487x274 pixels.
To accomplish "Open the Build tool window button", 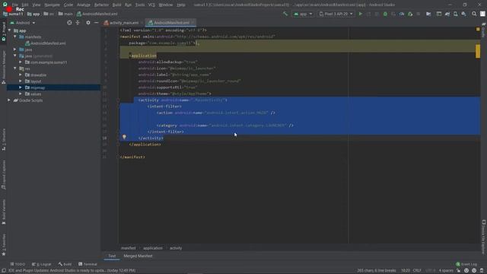I will [65, 264].
